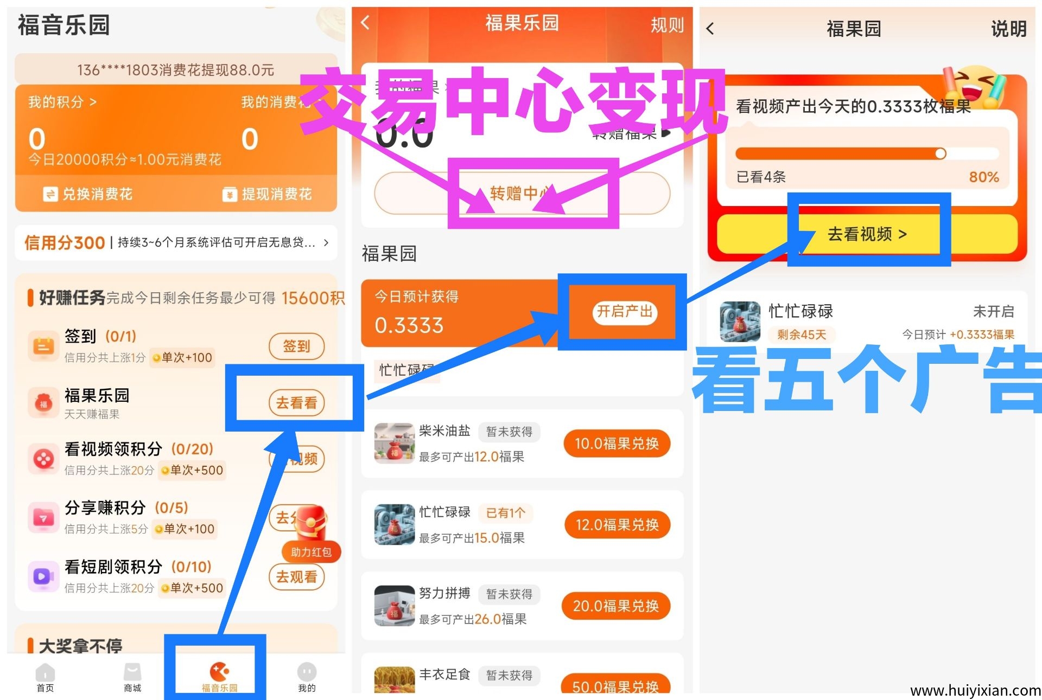Viewport: 1042px width, 700px height.
Task: Open the 我的 profile tab
Action: pos(307,677)
